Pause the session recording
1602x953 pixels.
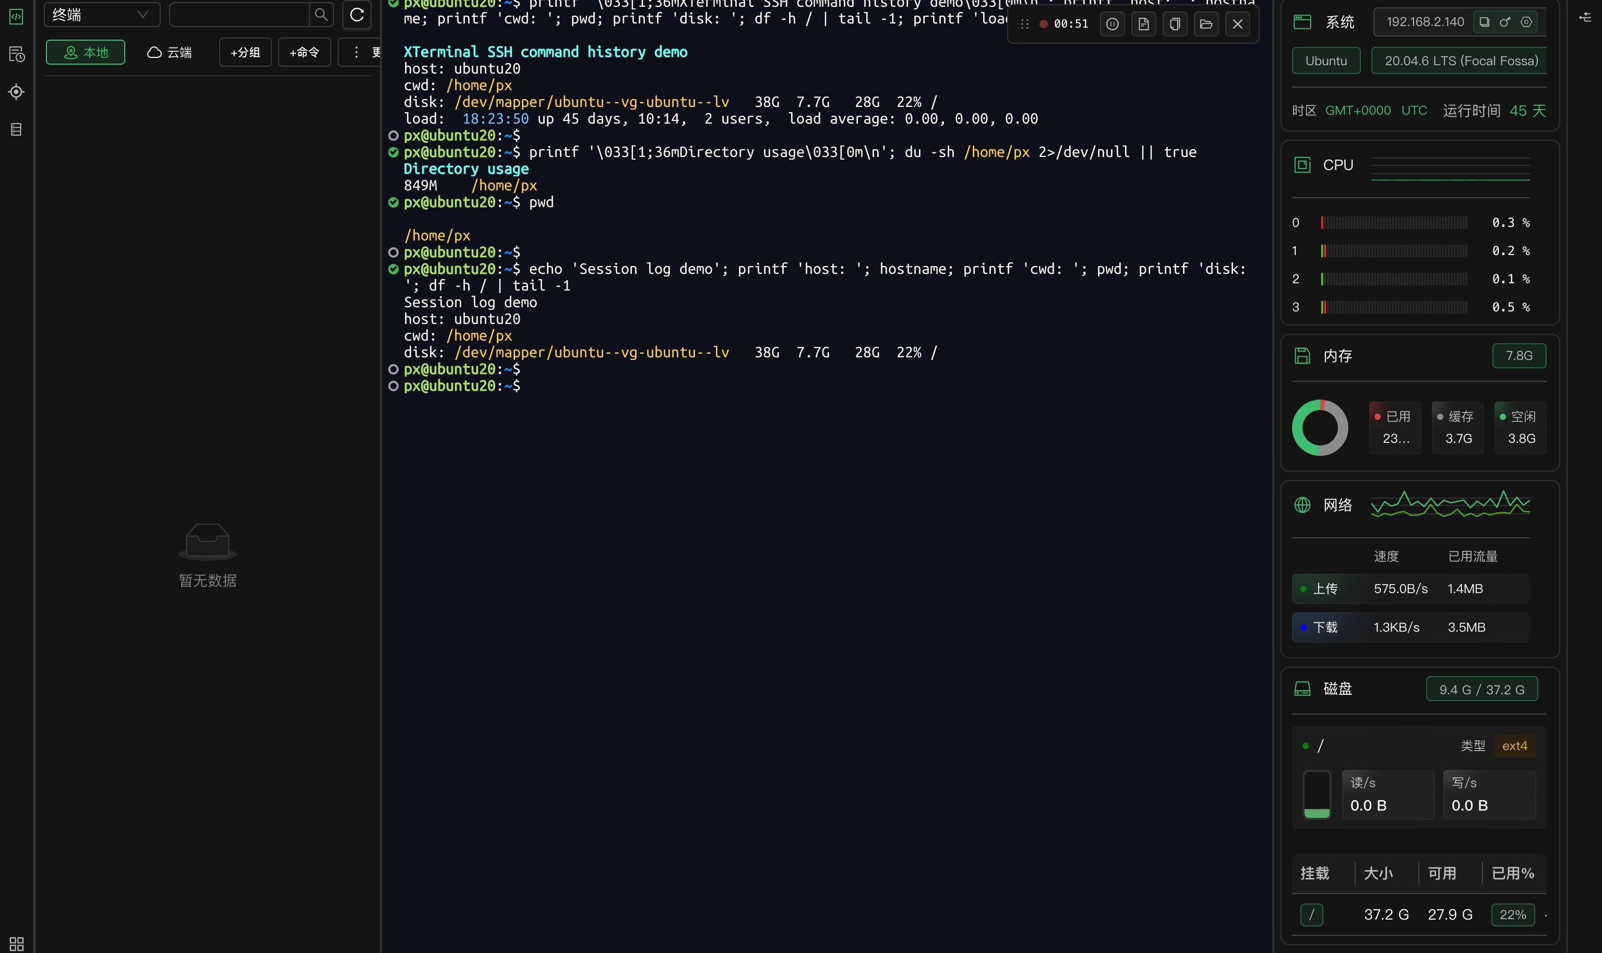[1112, 24]
